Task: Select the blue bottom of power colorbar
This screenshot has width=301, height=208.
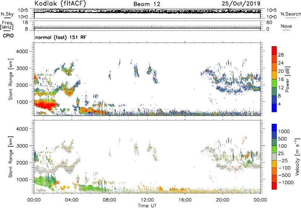Action: (x=274, y=108)
